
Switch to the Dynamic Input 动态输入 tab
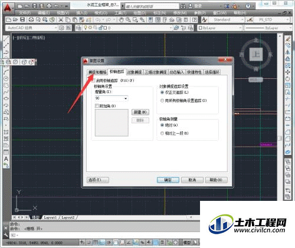coord(177,72)
